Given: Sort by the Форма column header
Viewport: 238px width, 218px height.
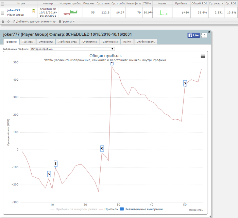Looking at the screenshot, I should [162, 3].
